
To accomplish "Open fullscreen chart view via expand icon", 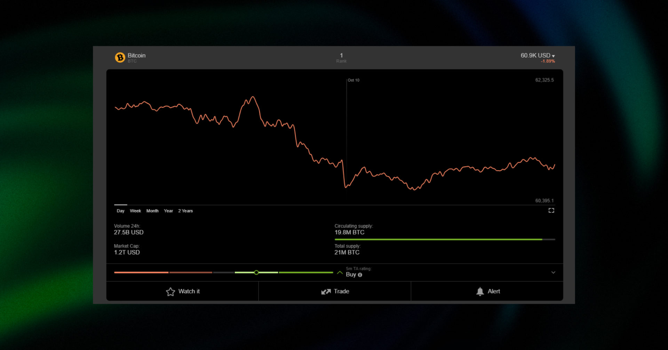I will [551, 210].
